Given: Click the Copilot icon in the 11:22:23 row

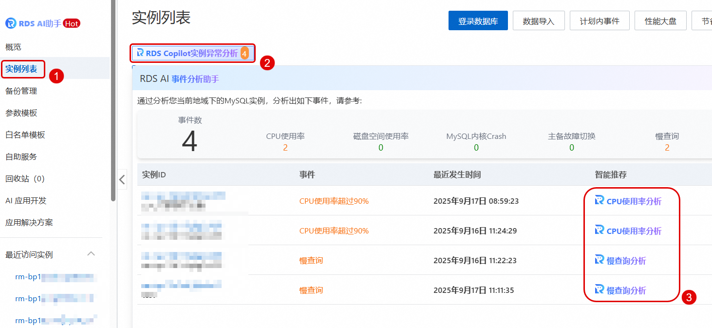Looking at the screenshot, I should pos(600,260).
